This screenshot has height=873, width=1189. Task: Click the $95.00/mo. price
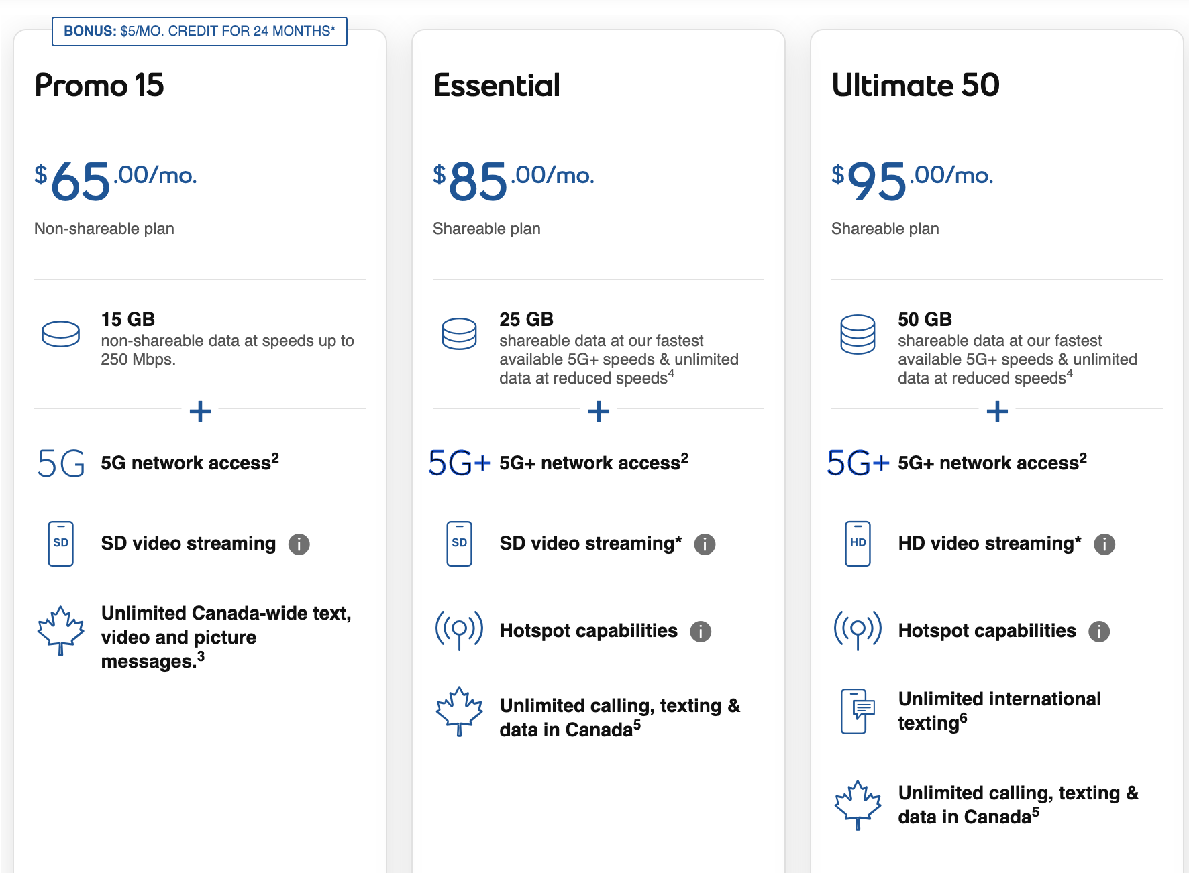coord(912,180)
